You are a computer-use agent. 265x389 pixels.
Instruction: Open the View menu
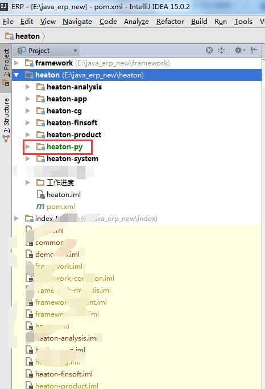(x=48, y=22)
